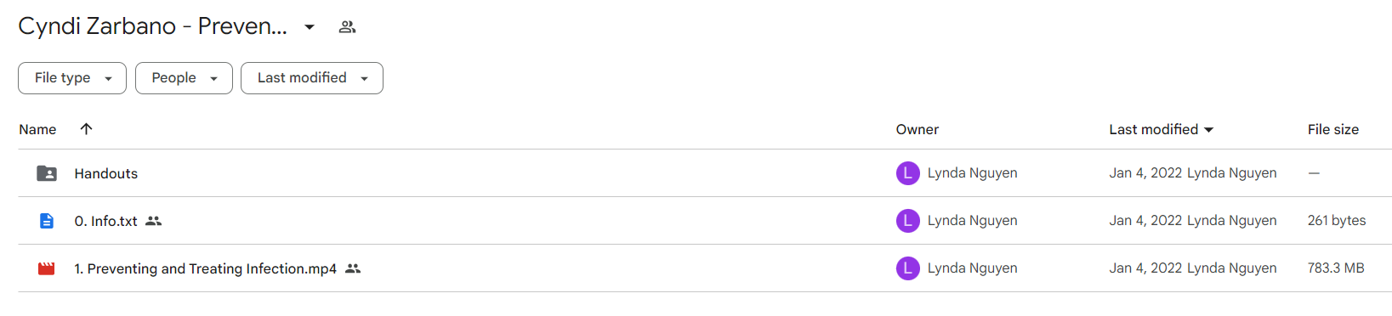Click the shared icon next to the mp4 file
Image resolution: width=1392 pixels, height=316 pixels.
(353, 268)
